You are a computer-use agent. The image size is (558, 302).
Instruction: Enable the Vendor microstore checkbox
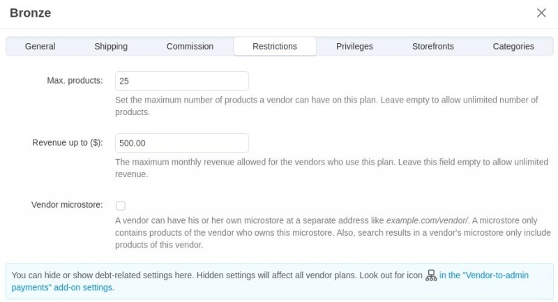[x=121, y=206]
